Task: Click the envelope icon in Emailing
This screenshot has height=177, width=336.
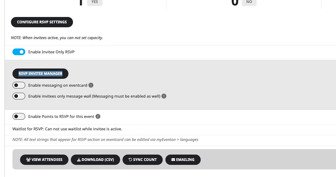Action: click(x=173, y=159)
